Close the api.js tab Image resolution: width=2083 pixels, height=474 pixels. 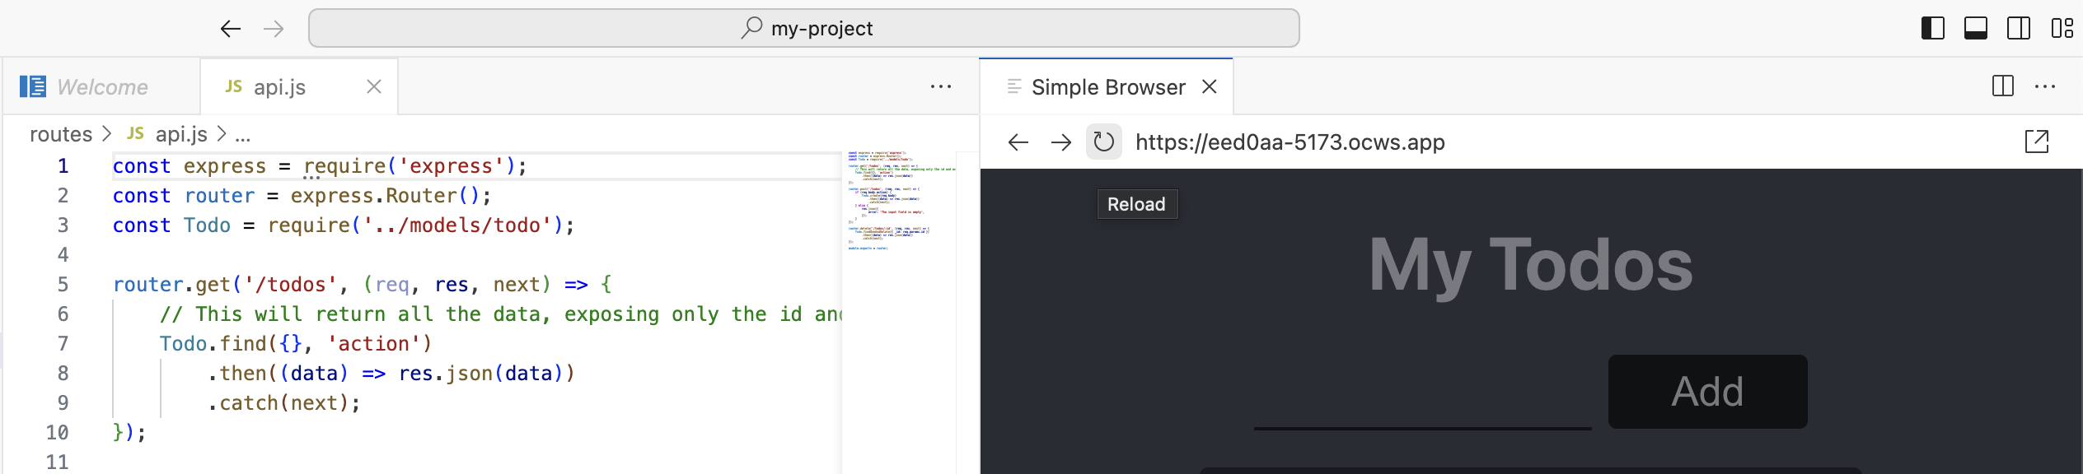pyautogui.click(x=374, y=86)
